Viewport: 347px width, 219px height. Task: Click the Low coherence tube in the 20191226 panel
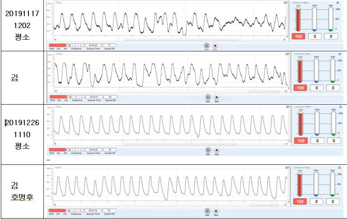tap(301, 124)
